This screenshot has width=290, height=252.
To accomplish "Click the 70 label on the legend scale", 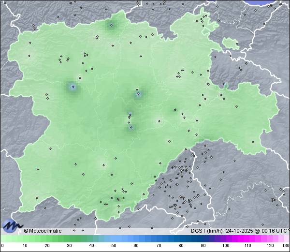I will (159, 246).
